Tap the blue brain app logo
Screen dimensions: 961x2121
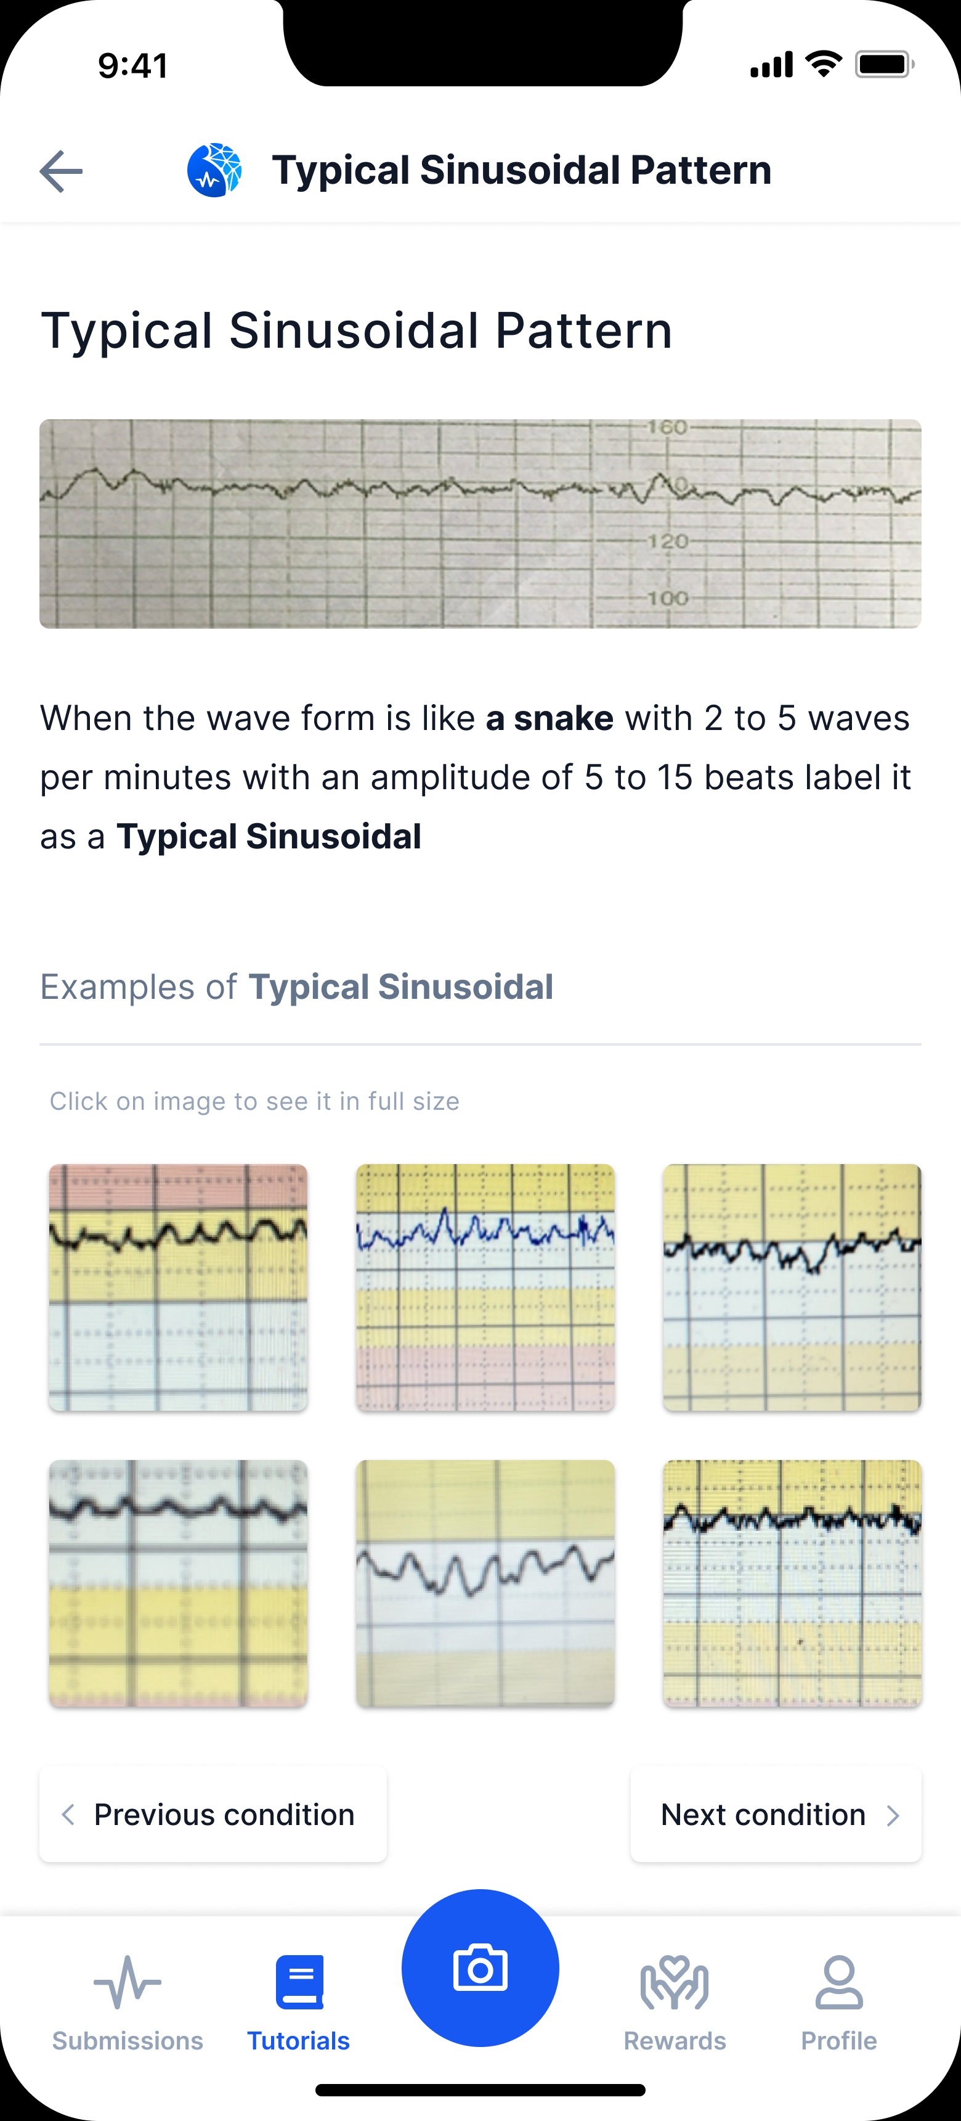coord(214,170)
